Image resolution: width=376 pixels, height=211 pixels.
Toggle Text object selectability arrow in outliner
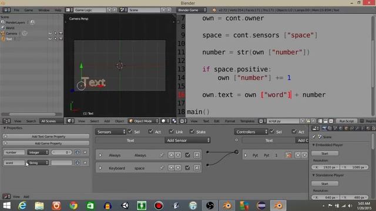click(55, 39)
